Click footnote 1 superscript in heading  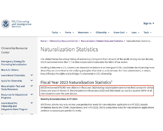pos(112,81)
